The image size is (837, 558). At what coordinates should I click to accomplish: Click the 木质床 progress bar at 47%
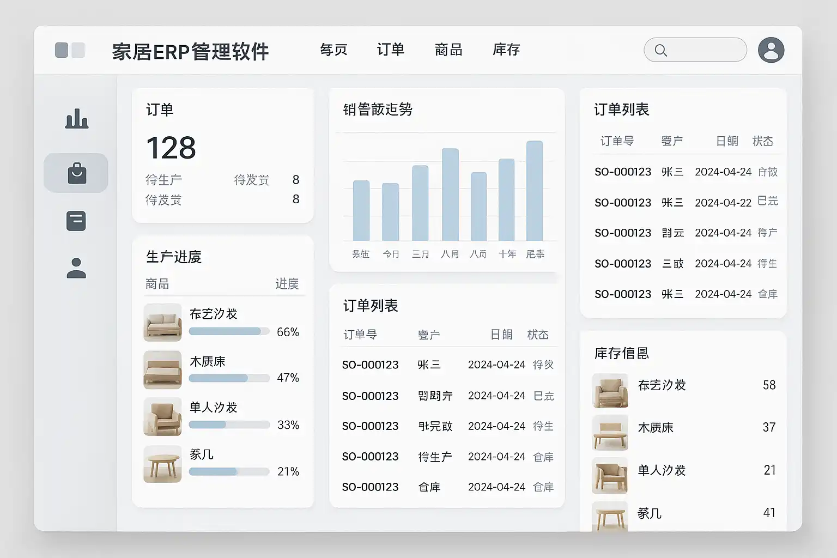click(x=229, y=378)
